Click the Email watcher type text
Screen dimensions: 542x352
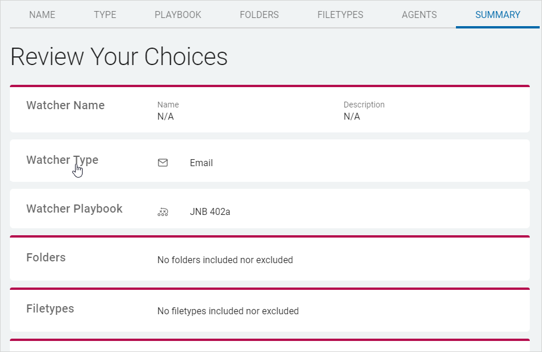coord(201,163)
